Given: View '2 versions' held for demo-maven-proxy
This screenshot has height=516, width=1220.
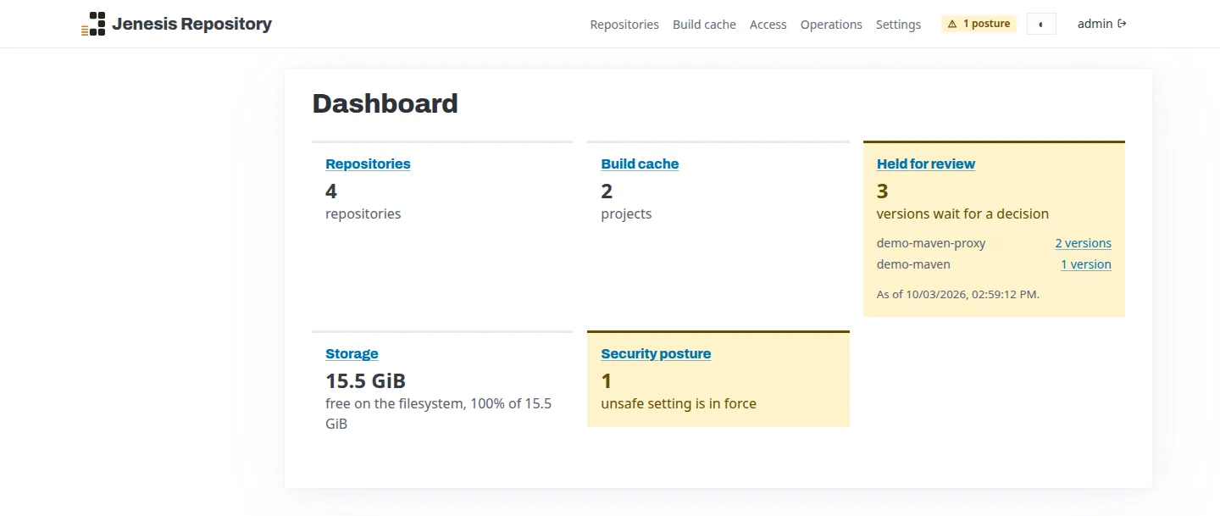Looking at the screenshot, I should tap(1083, 243).
